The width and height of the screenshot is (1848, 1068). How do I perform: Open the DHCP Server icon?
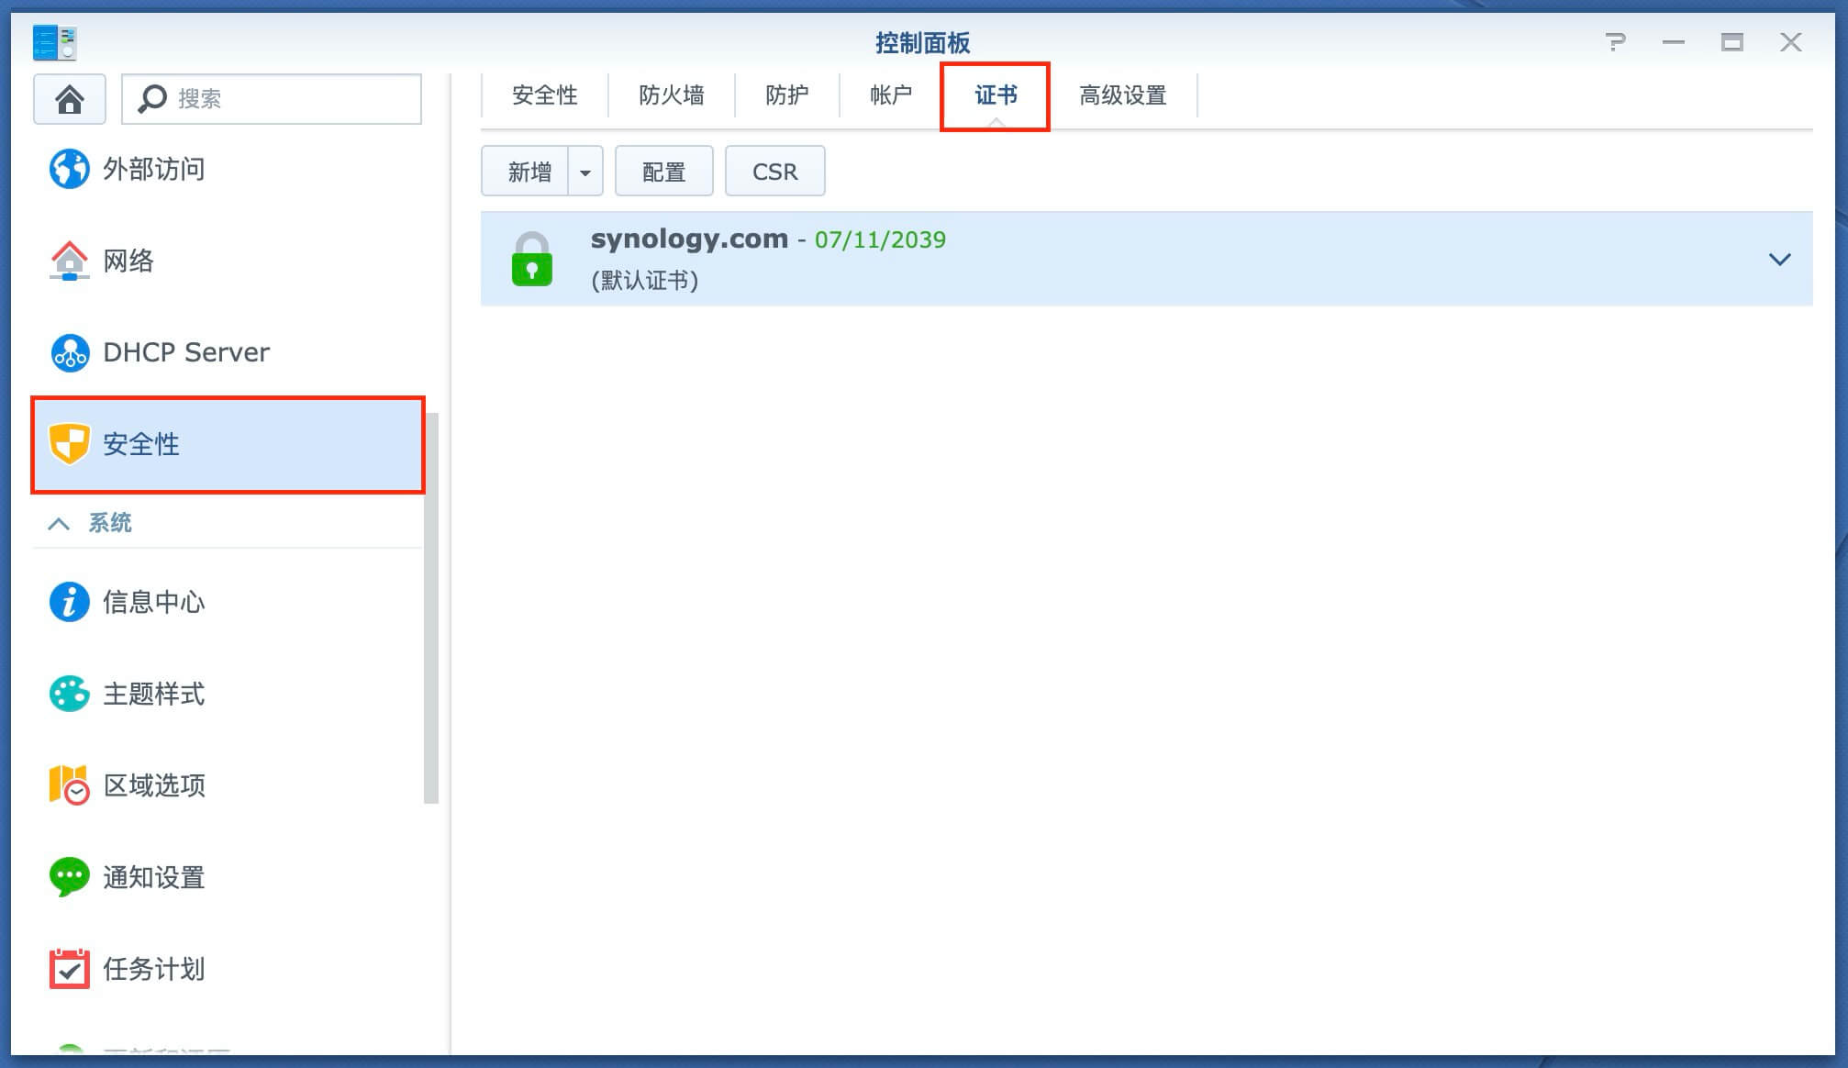tap(69, 352)
